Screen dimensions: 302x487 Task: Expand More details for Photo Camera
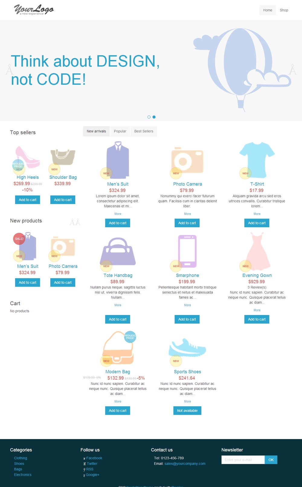pyautogui.click(x=188, y=214)
